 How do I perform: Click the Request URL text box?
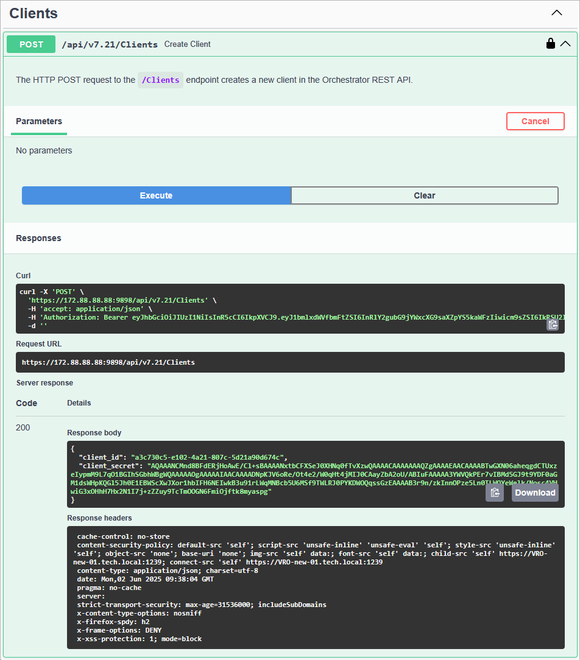click(290, 362)
